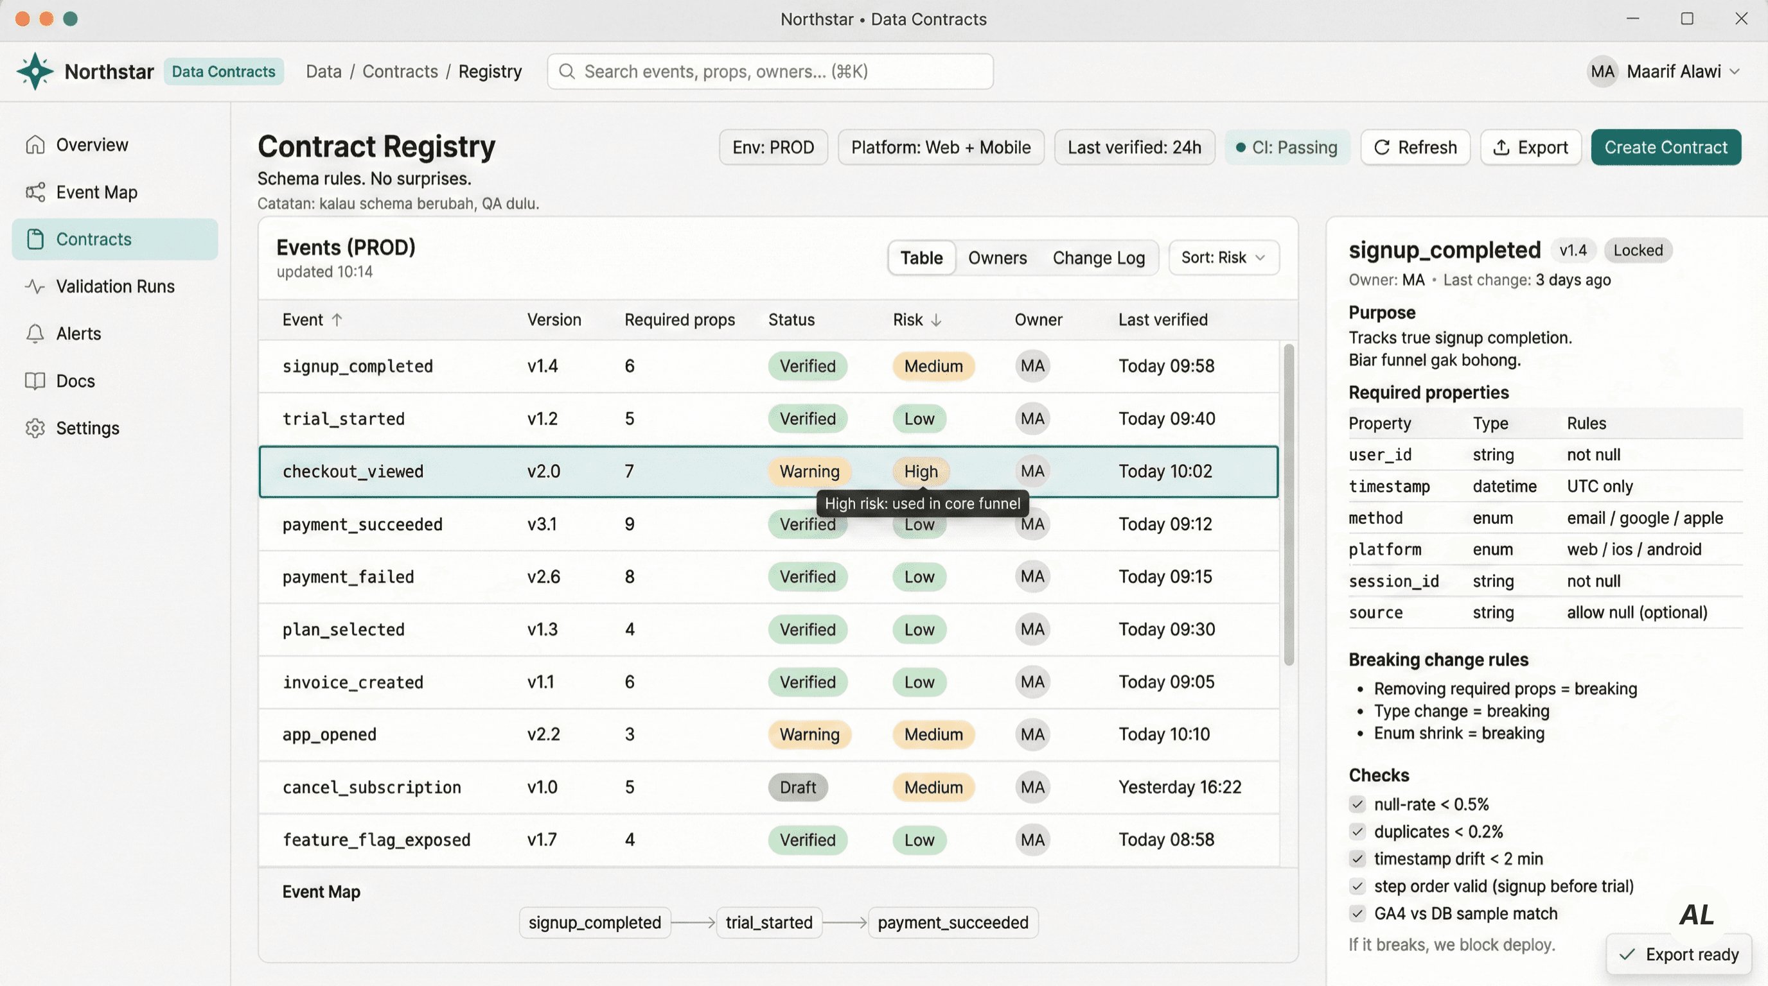Open the Sort: Risk dropdown
Image resolution: width=1768 pixels, height=986 pixels.
click(x=1223, y=258)
